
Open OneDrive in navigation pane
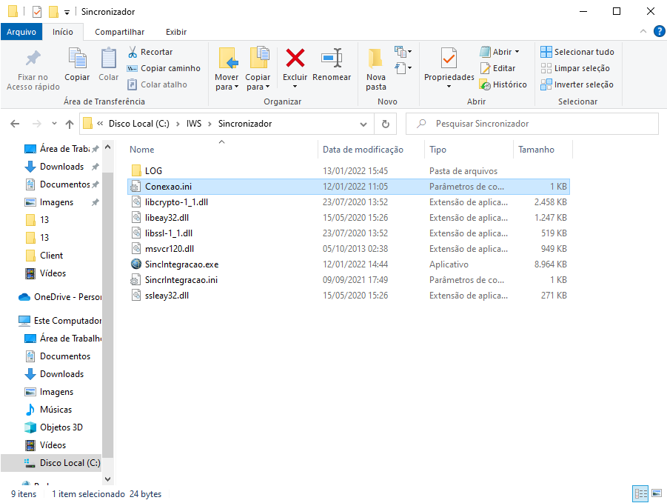point(59,297)
